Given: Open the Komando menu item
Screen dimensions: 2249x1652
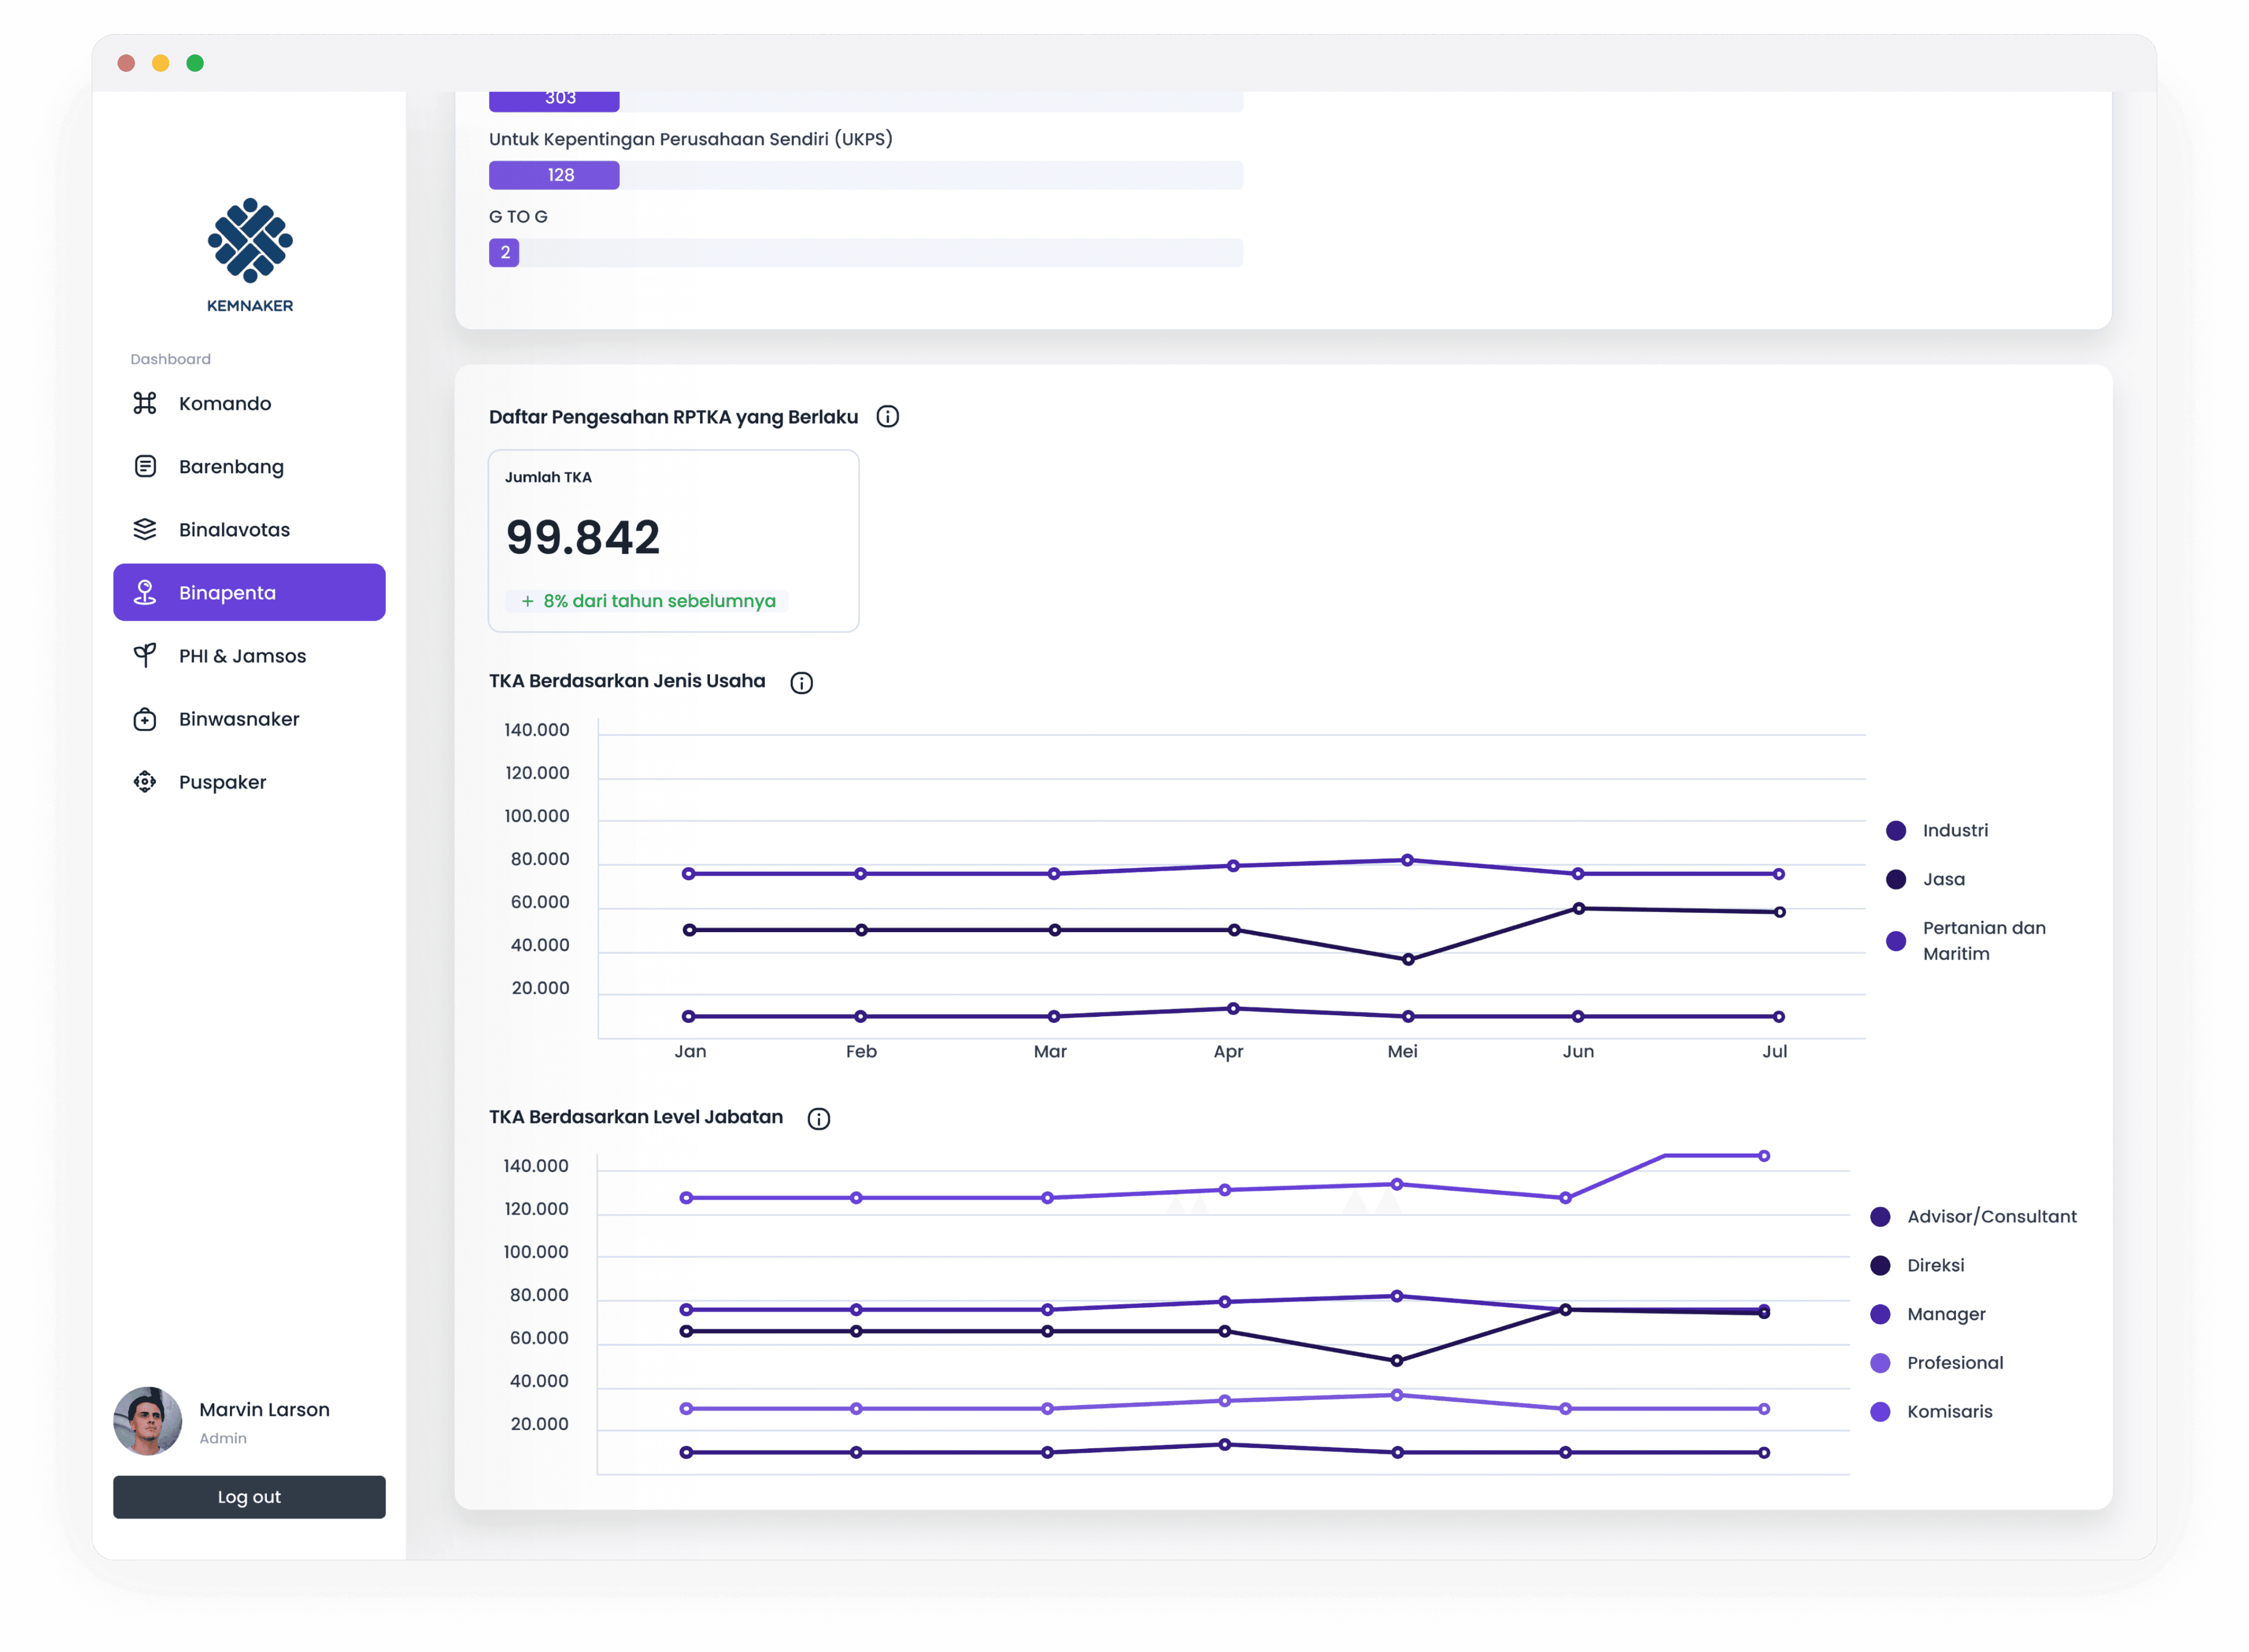Looking at the screenshot, I should coord(249,403).
